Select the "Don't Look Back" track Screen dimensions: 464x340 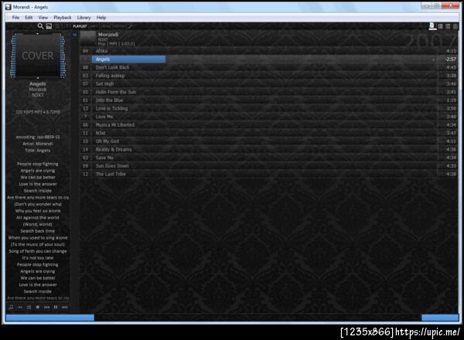pyautogui.click(x=268, y=67)
